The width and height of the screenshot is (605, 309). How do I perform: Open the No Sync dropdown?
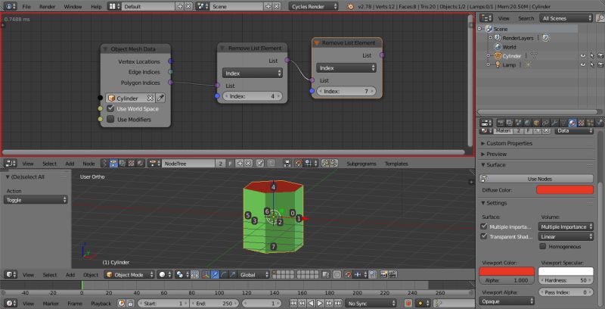(371, 304)
